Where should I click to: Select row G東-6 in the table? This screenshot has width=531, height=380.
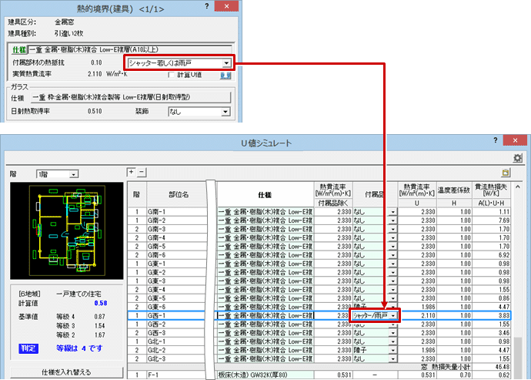pyautogui.click(x=319, y=307)
